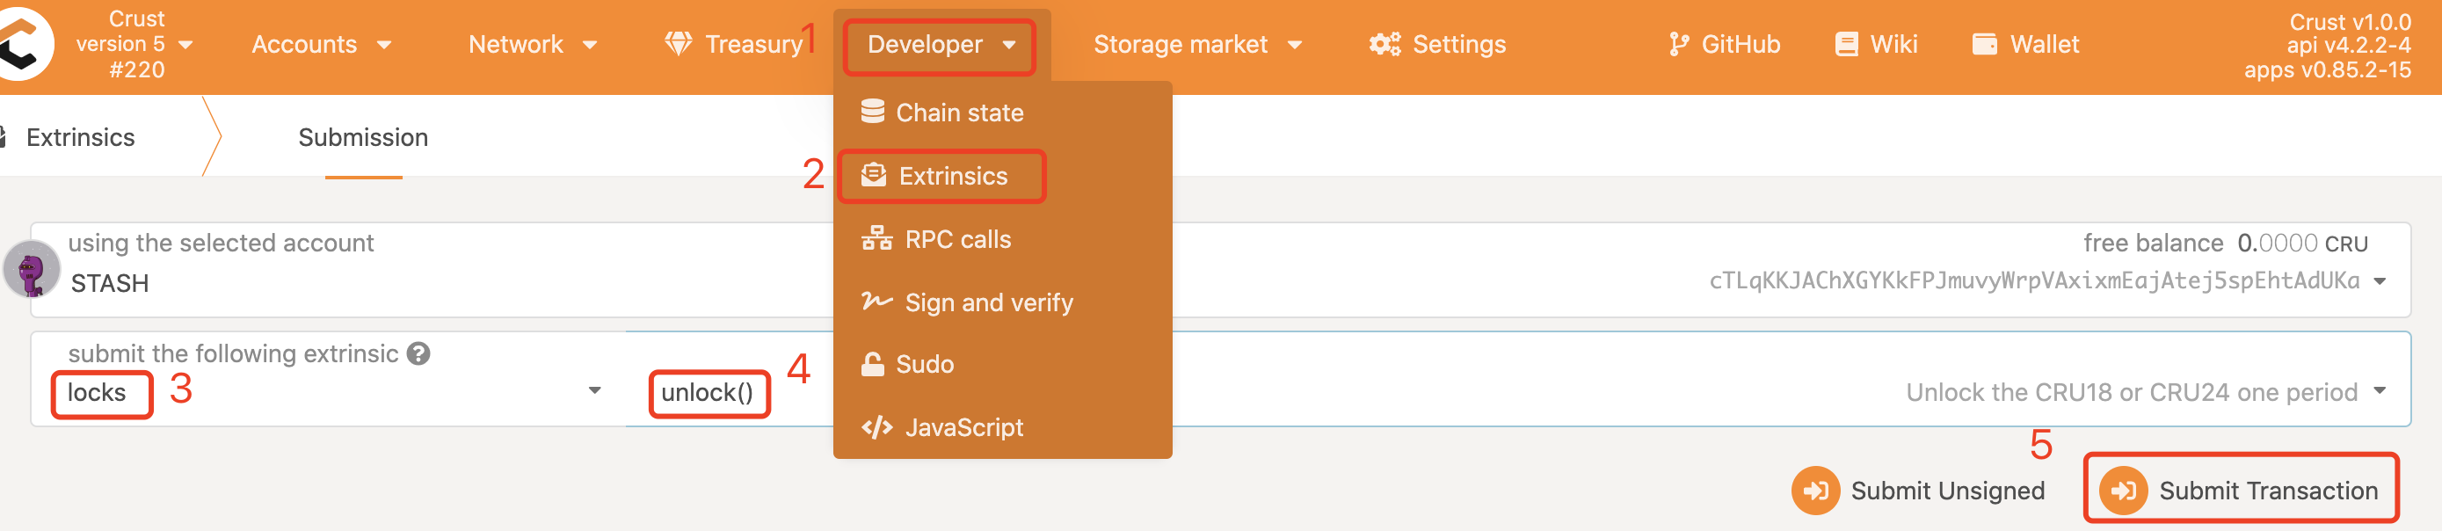Image resolution: width=2442 pixels, height=531 pixels.
Task: Click the JavaScript code icon
Action: tap(876, 427)
